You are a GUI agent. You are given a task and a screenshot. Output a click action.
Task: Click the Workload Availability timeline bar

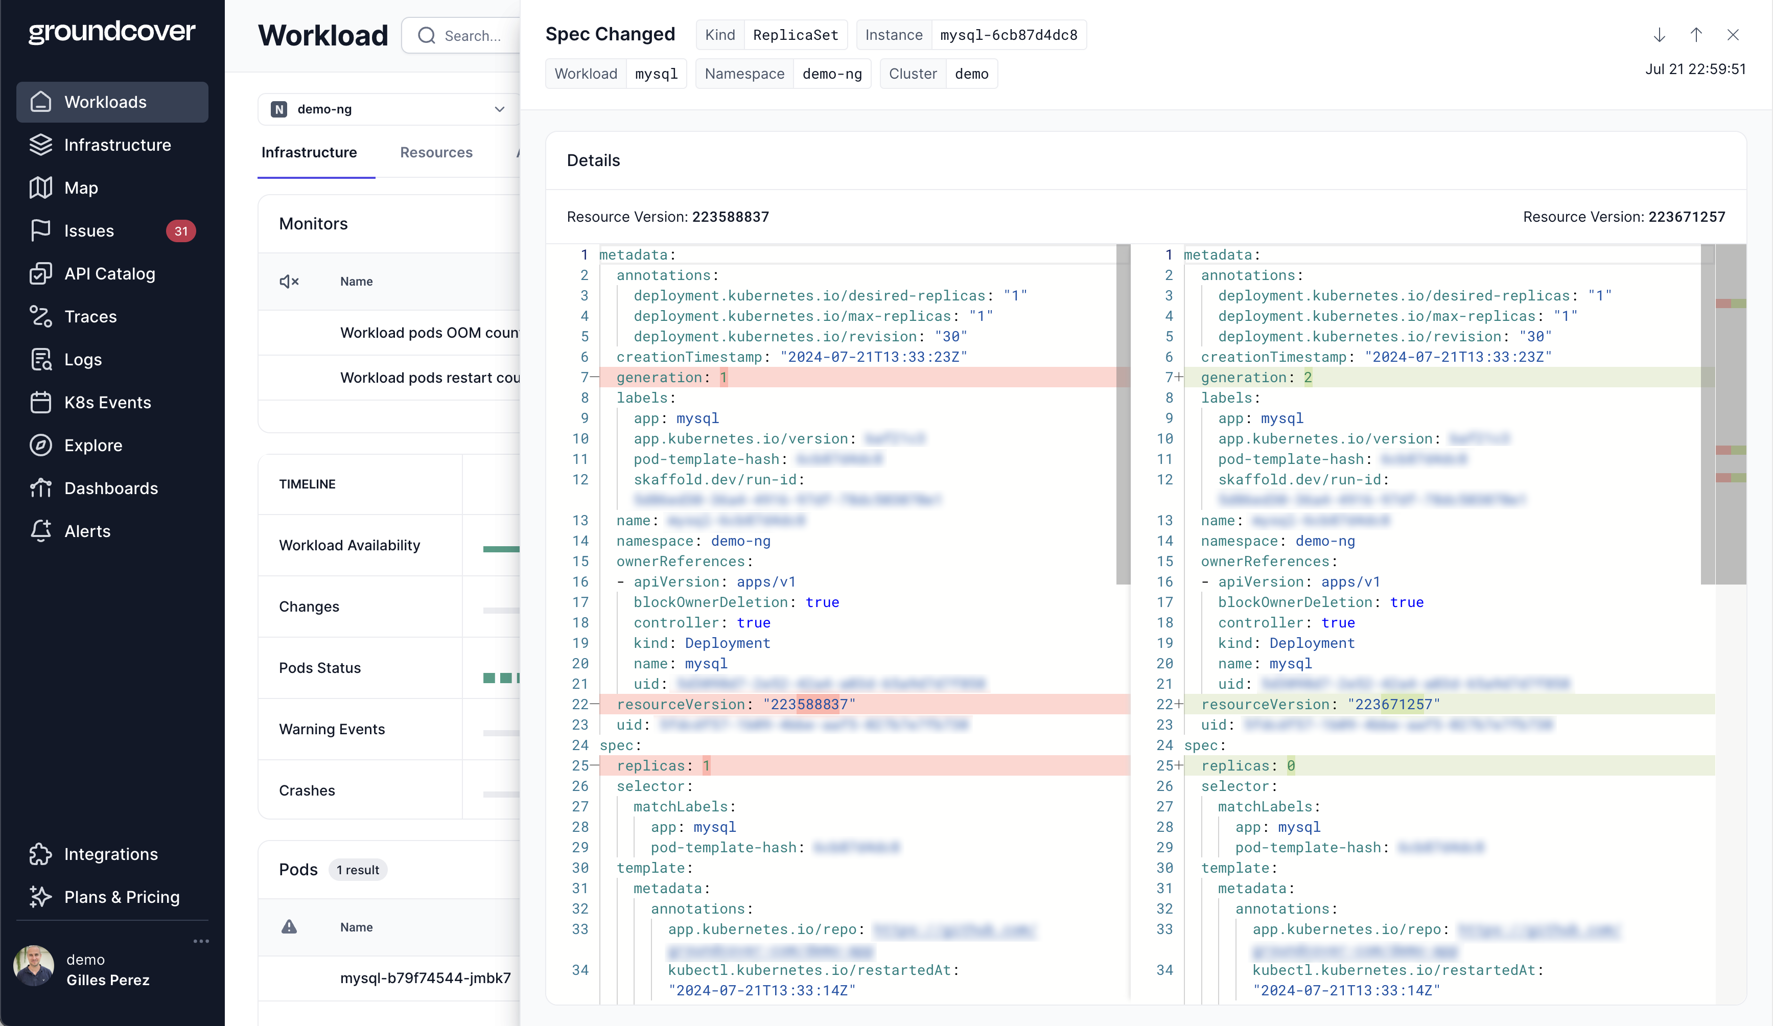click(501, 549)
